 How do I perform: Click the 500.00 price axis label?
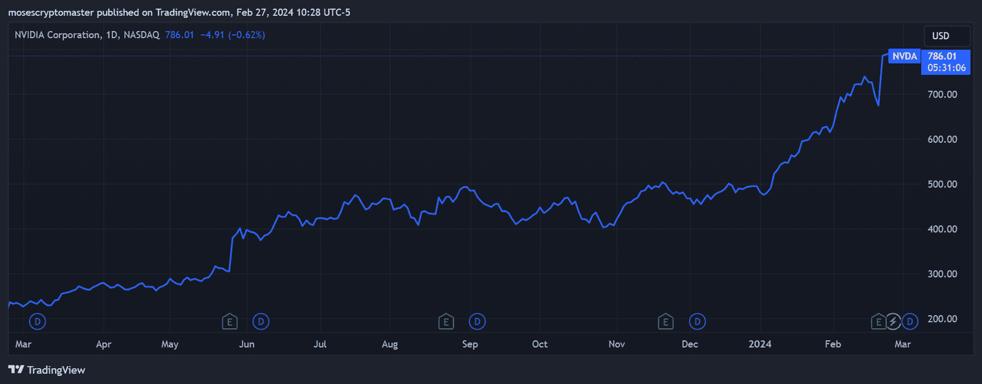click(942, 184)
